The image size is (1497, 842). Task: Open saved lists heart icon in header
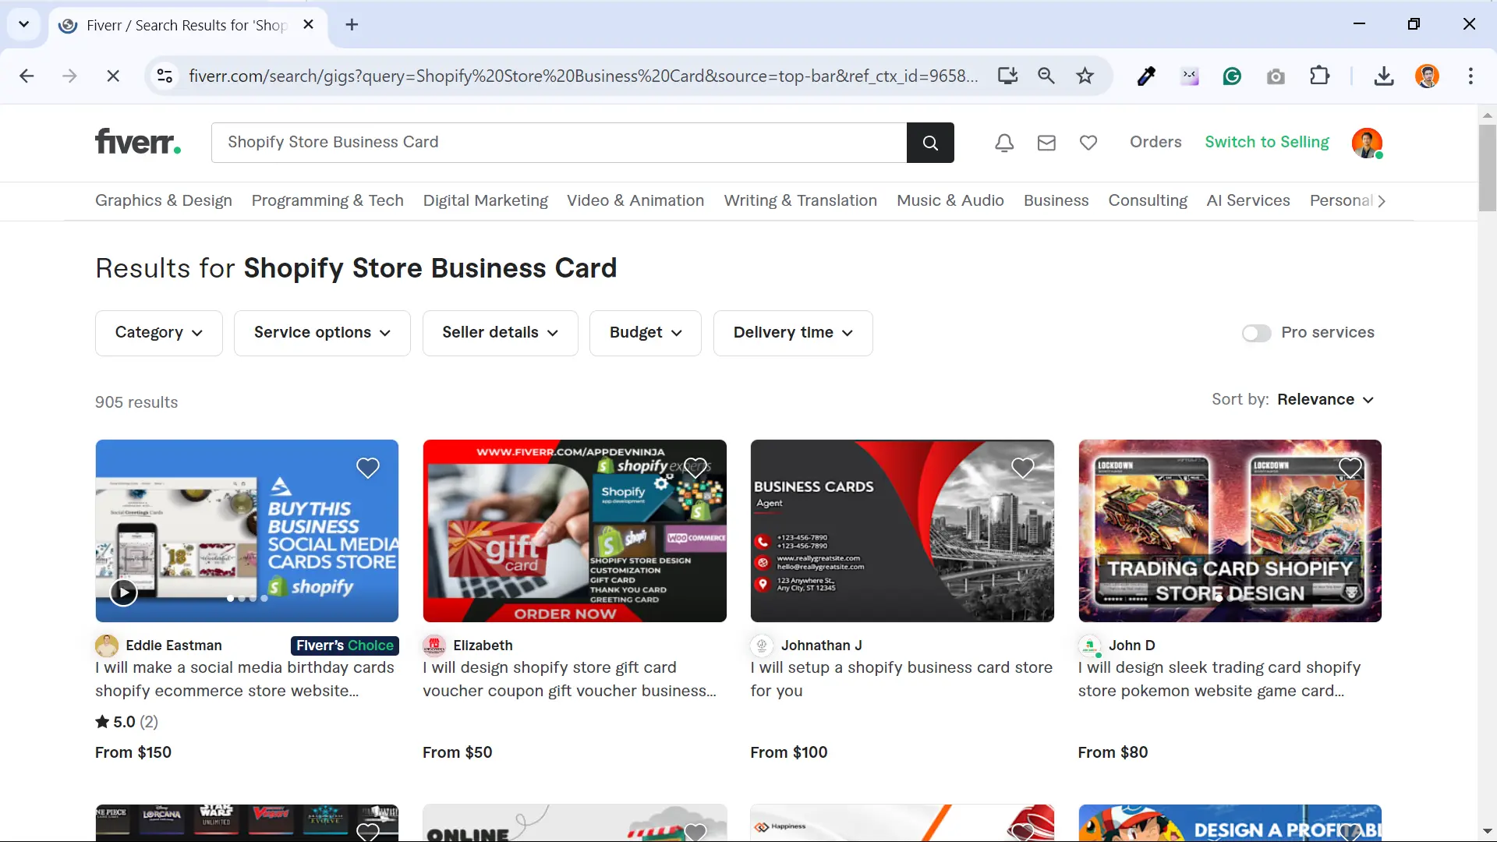pos(1088,143)
